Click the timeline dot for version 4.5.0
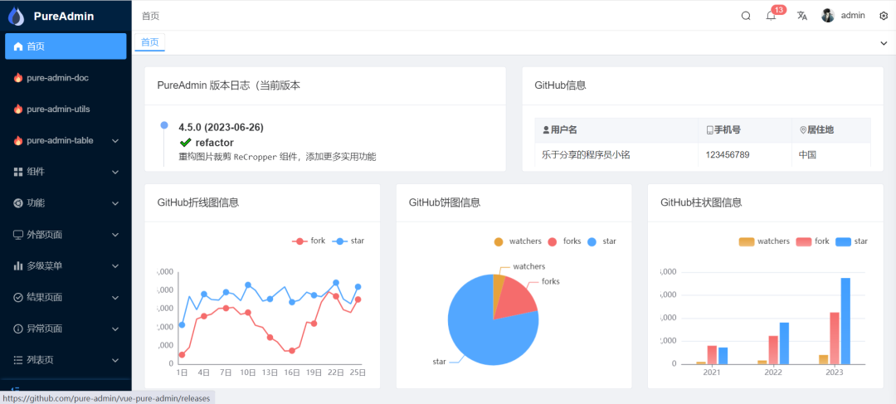This screenshot has width=896, height=404. pyautogui.click(x=164, y=125)
